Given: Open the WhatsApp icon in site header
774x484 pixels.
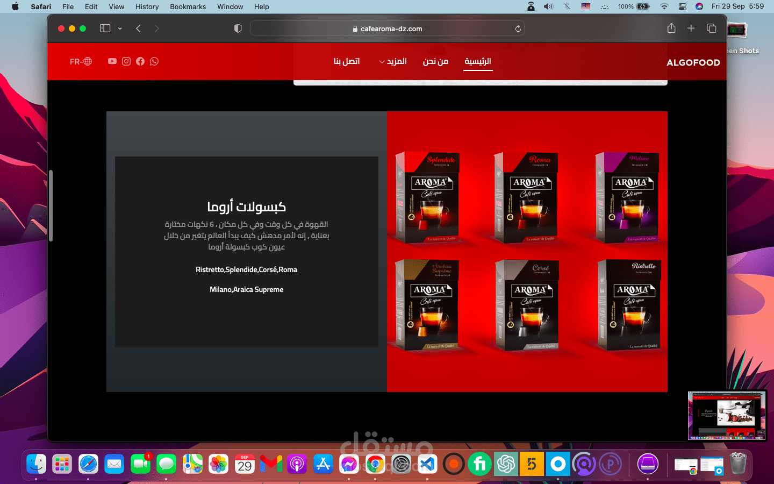Looking at the screenshot, I should [154, 61].
